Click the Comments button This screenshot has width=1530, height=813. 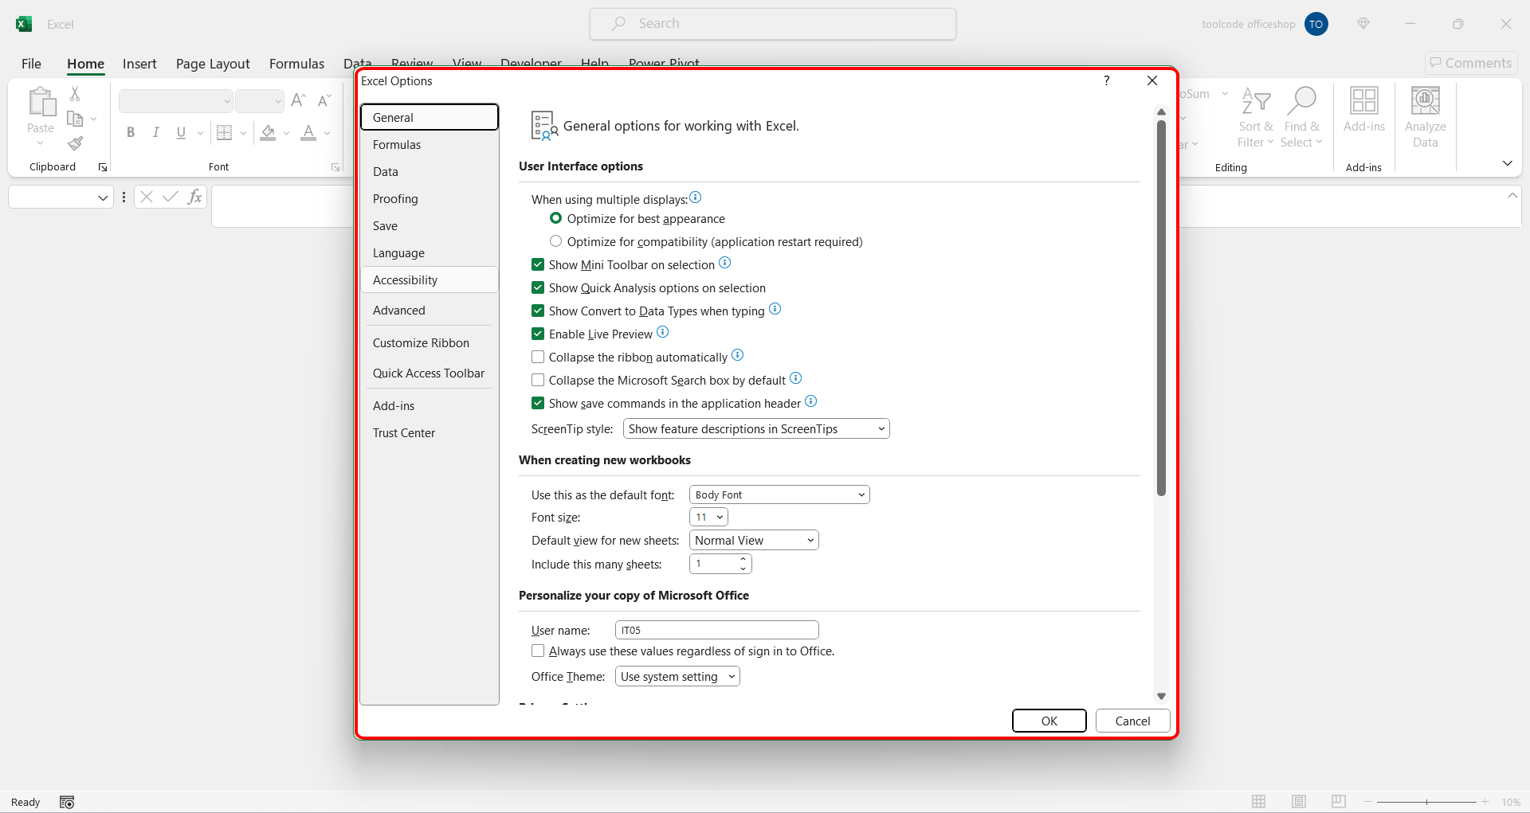click(1471, 63)
